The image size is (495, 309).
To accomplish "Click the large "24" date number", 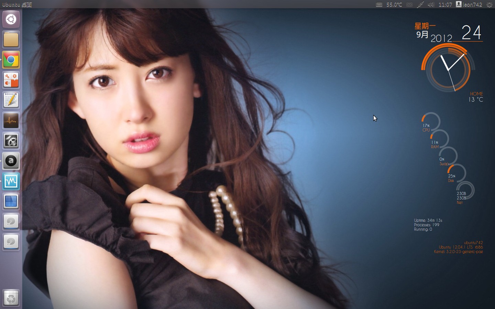I will 471,32.
